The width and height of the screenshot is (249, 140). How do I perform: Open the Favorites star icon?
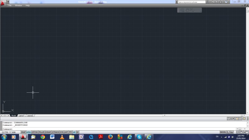[x=221, y=2]
